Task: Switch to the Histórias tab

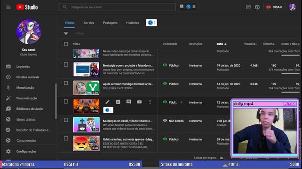Action: tap(133, 23)
